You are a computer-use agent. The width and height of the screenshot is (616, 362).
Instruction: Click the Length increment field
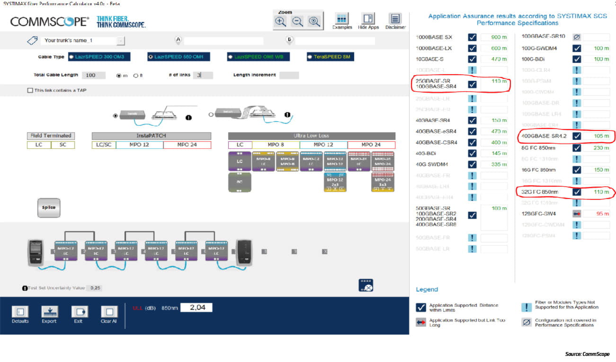(289, 75)
